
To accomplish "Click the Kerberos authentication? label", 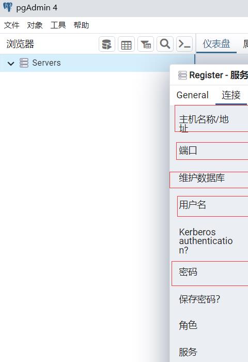I will pos(206,241).
